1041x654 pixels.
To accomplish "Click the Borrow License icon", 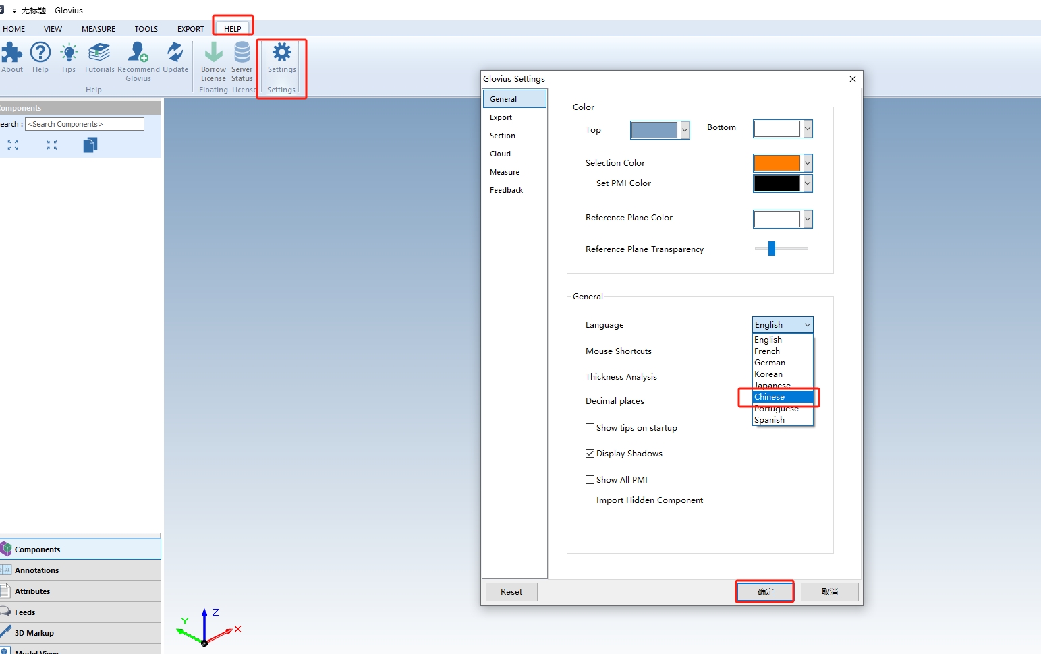I will click(x=213, y=53).
